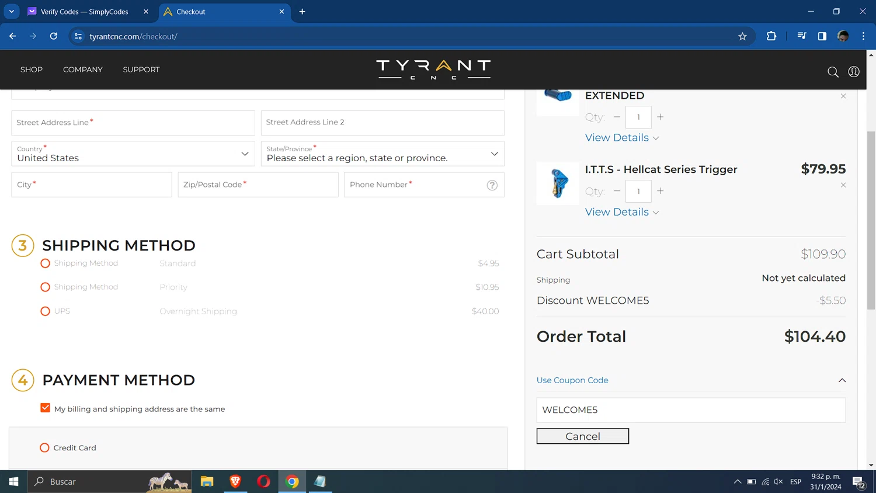The height and width of the screenshot is (493, 876).
Task: Click the Street Address Line field
Action: [133, 123]
